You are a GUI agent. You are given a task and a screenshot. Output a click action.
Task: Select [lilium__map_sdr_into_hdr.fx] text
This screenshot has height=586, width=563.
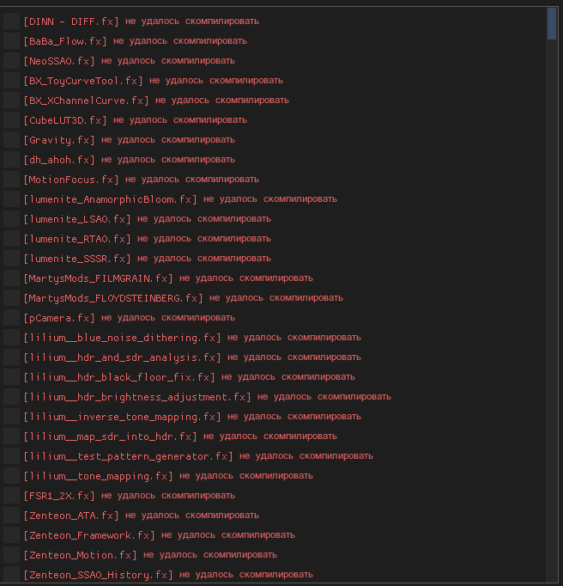point(180,436)
